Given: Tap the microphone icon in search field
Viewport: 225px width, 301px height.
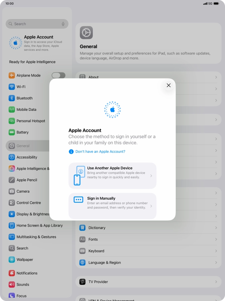Looking at the screenshot, I should tap(63, 24).
